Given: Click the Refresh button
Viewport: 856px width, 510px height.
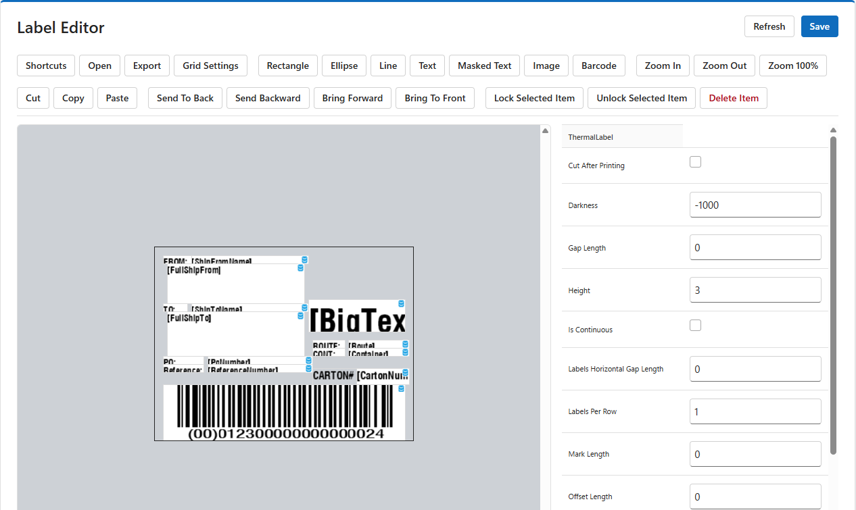Looking at the screenshot, I should click(769, 26).
